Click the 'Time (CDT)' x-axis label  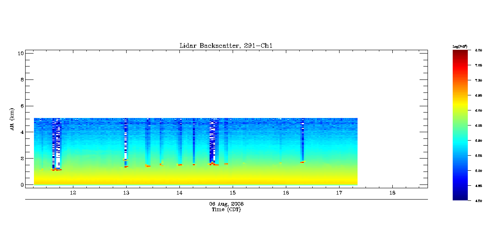click(x=226, y=210)
